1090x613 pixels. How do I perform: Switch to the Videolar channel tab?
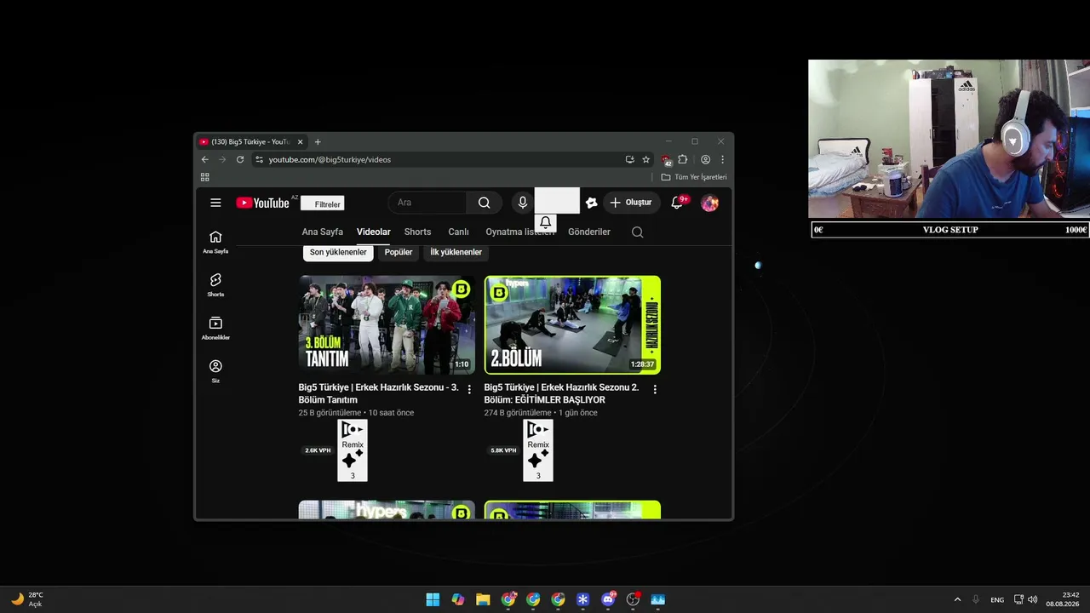pos(374,232)
